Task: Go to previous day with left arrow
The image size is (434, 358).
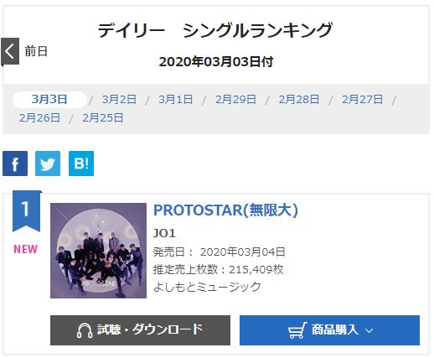Action: (x=10, y=51)
